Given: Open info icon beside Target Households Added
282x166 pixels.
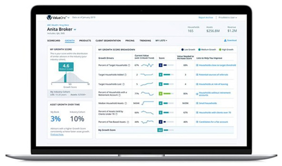Looking at the screenshot, I should [126, 75].
